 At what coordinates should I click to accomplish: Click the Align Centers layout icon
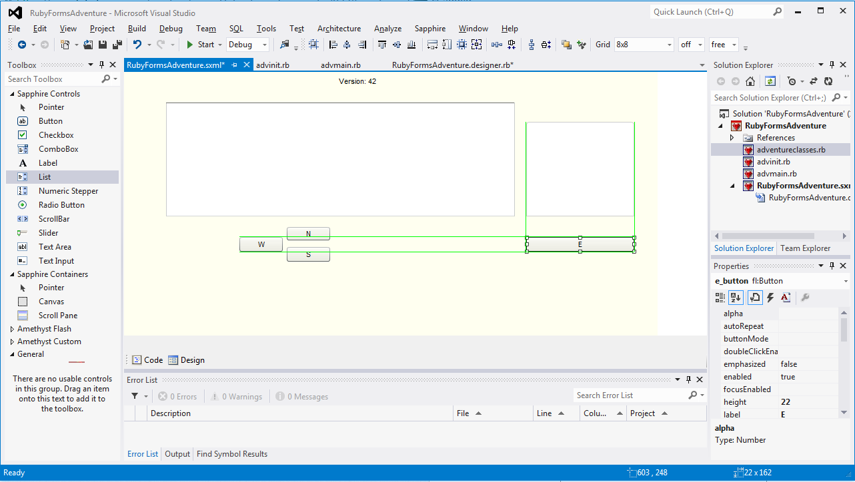pyautogui.click(x=347, y=45)
